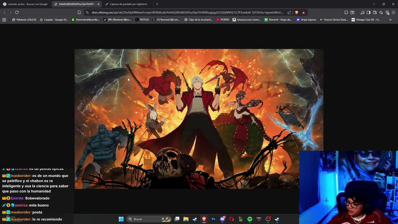The height and width of the screenshot is (224, 398).
Task: Open File Explorer from the taskbar
Action: point(186,219)
